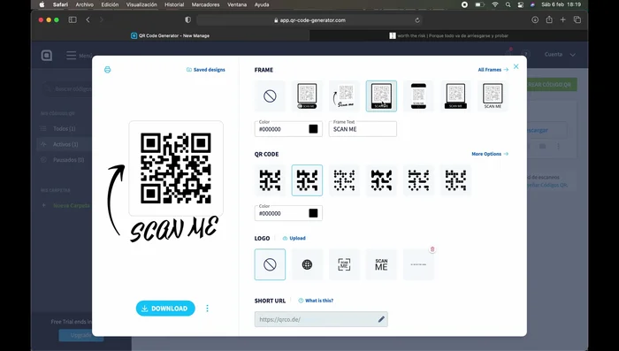Image resolution: width=619 pixels, height=351 pixels.
Task: Click Safari's privacy shield icon
Action: 187,19
